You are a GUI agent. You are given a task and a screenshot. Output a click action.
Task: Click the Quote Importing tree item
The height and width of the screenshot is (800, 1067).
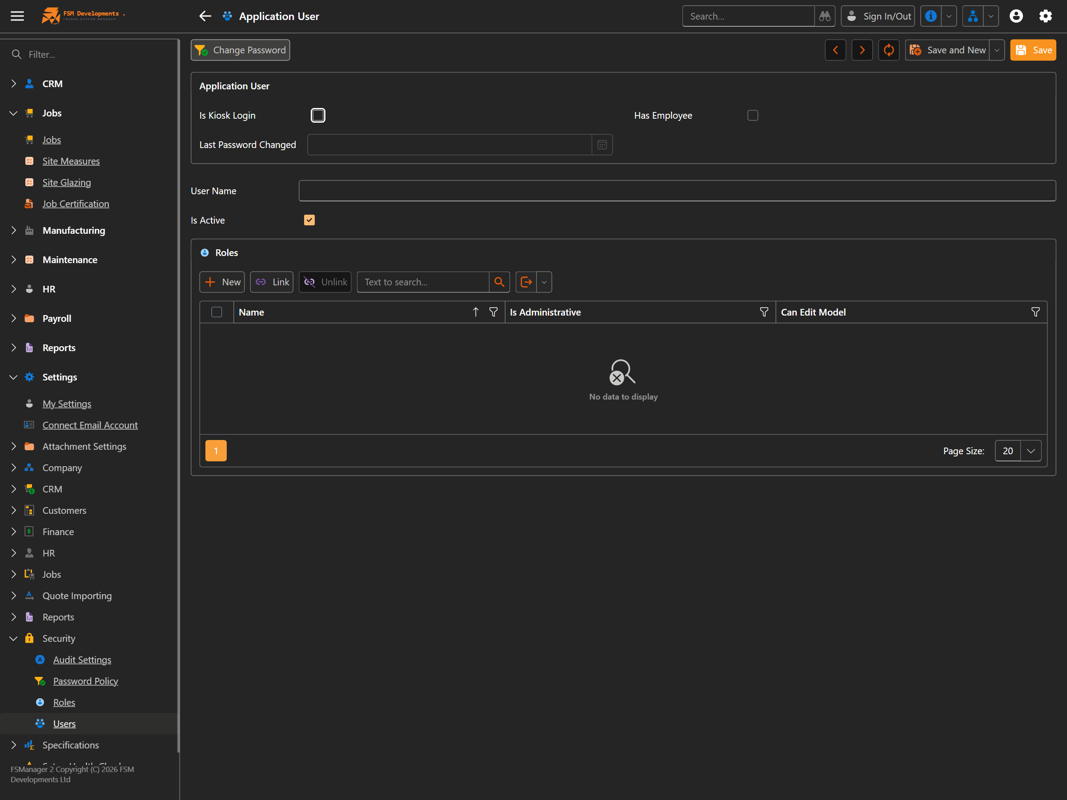pyautogui.click(x=77, y=596)
